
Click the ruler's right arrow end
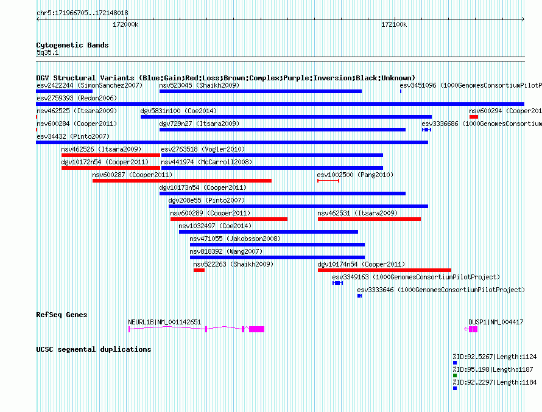[x=523, y=19]
